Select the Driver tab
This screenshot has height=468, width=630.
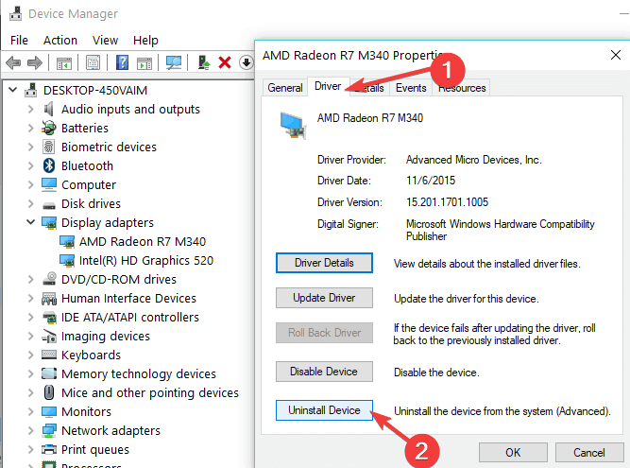pos(328,86)
